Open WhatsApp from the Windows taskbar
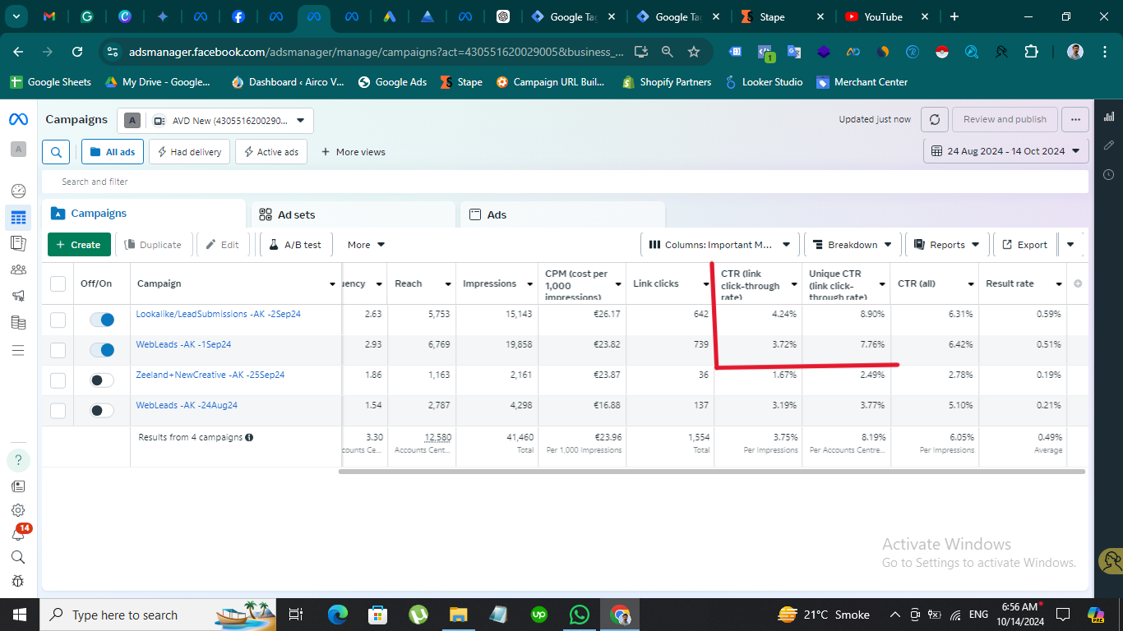Viewport: 1123px width, 631px height. point(580,615)
